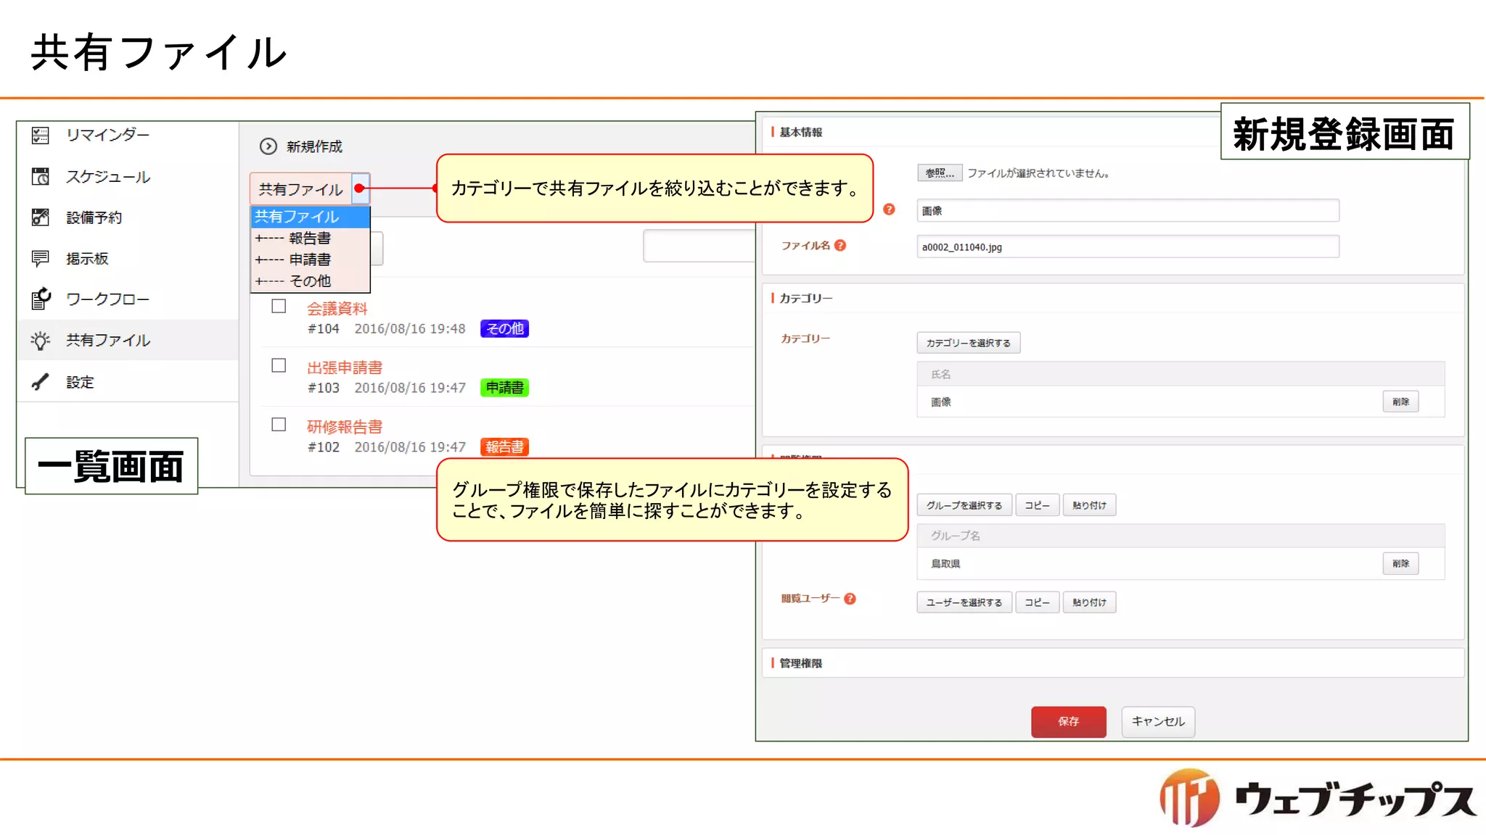Click the Workflow icon in sidebar
Viewport: 1486px width, 835px height.
pos(41,299)
